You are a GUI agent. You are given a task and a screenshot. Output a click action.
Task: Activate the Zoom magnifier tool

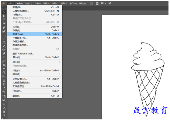(4, 115)
